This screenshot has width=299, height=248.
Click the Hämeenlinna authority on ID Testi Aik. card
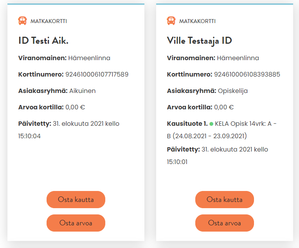pos(89,58)
